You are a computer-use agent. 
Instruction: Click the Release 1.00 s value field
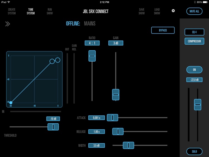[x=96, y=132]
